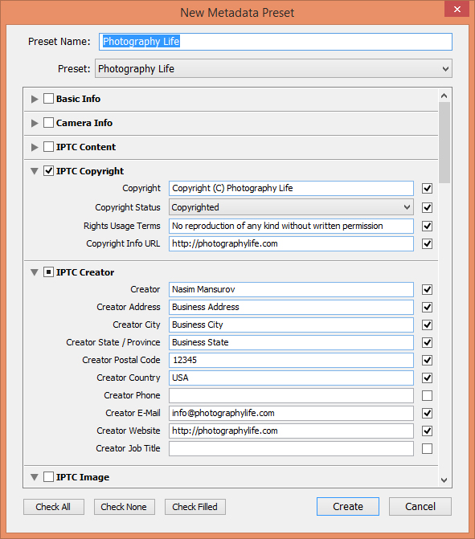475x539 pixels.
Task: Click Create to save the preset
Action: [x=348, y=506]
